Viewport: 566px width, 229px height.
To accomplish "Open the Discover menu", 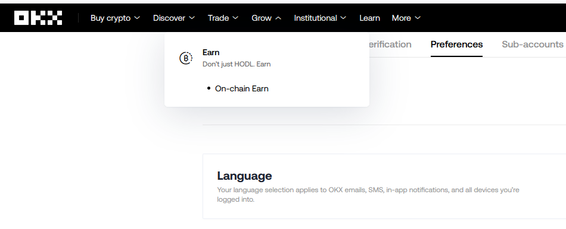I will coord(174,18).
